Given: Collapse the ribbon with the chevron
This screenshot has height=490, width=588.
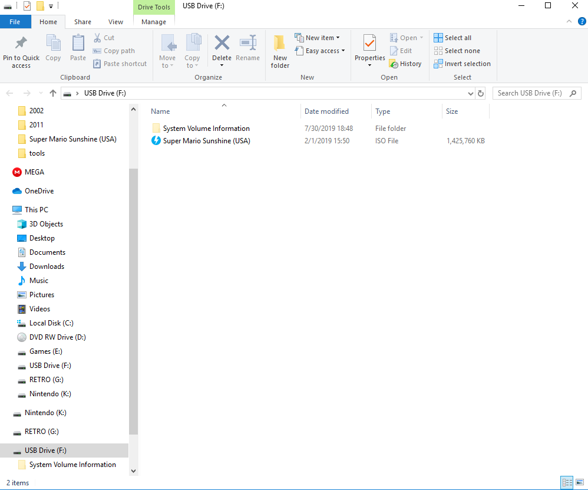Looking at the screenshot, I should (x=569, y=21).
